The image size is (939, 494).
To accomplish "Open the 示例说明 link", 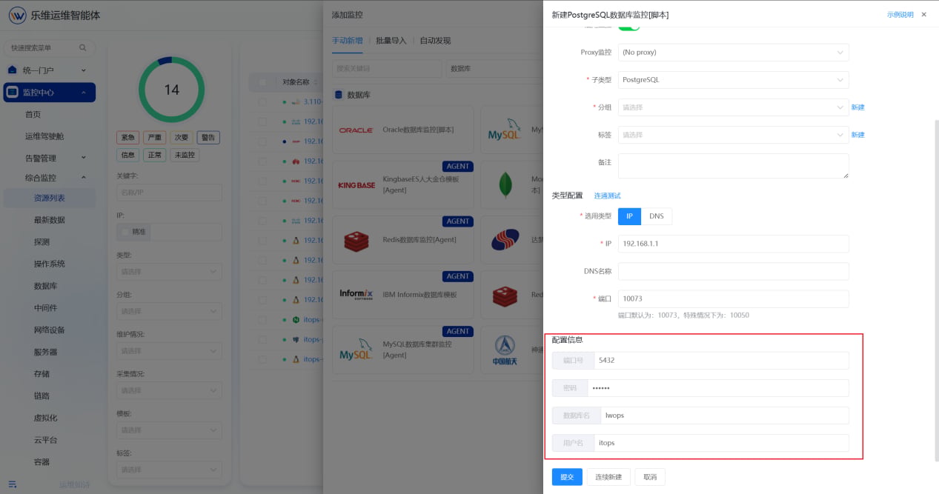I will (x=900, y=15).
